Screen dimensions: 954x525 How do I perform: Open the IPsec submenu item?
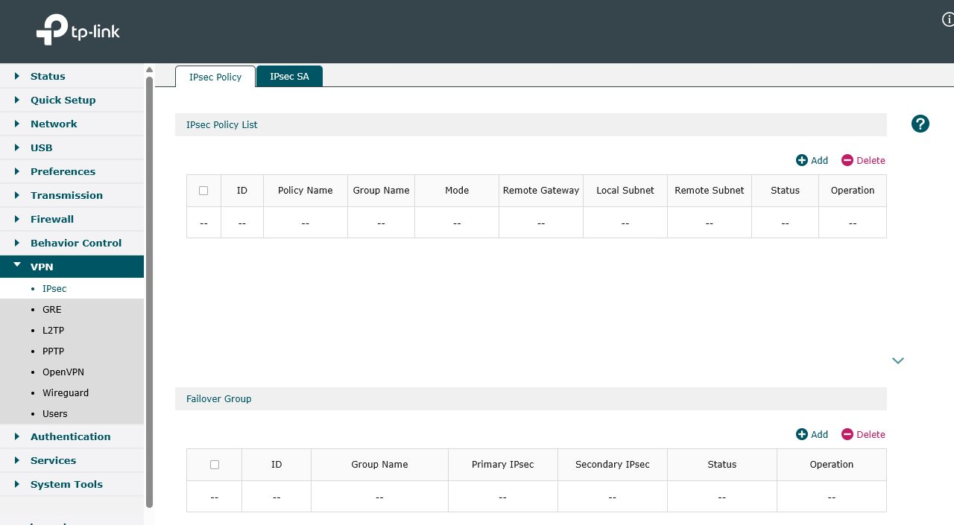point(72,288)
